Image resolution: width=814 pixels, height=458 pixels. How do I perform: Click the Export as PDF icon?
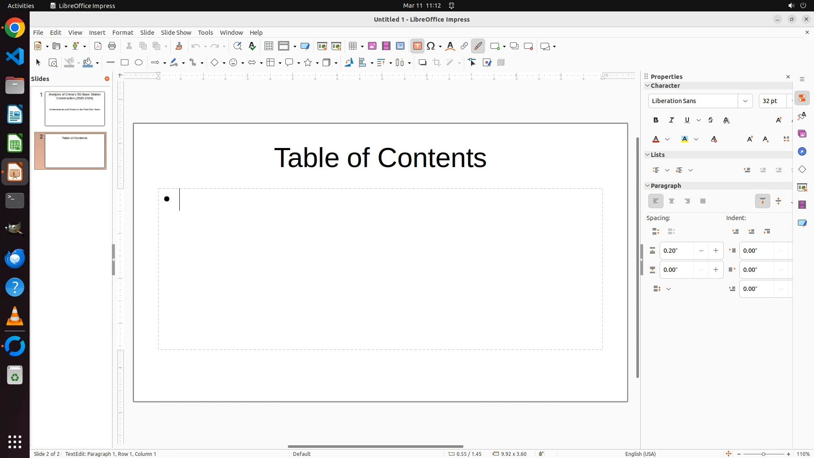tap(98, 46)
